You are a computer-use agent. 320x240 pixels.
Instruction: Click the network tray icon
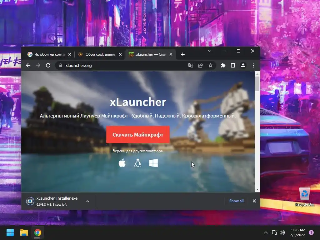coord(274,232)
